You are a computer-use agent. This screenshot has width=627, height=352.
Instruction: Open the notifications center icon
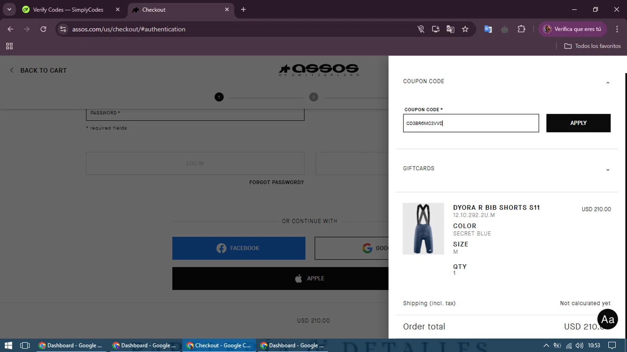[612, 345]
